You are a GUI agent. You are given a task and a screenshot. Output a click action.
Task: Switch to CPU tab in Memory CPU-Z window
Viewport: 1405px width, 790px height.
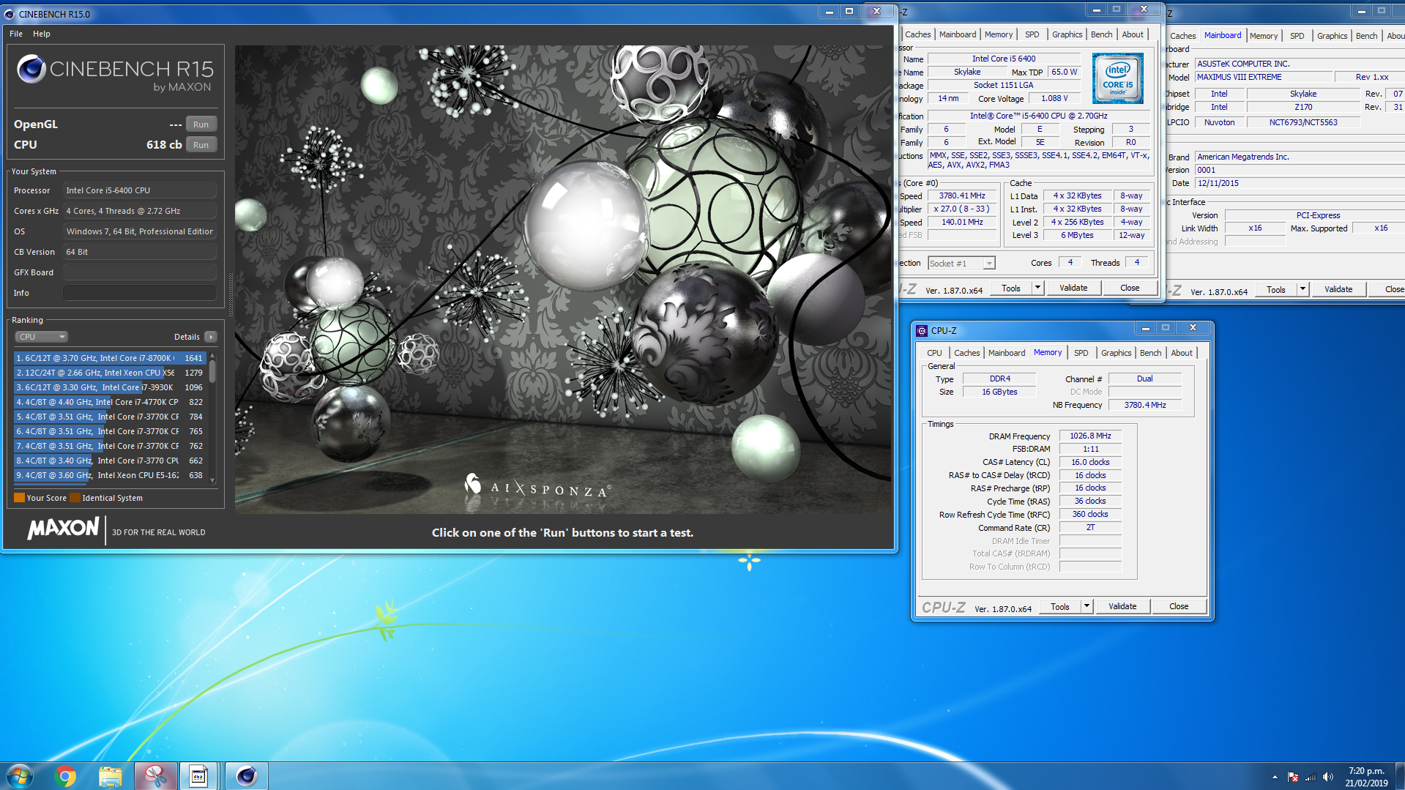coord(934,353)
